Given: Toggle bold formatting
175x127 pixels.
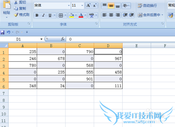Looking at the screenshot, I should point(37,15).
